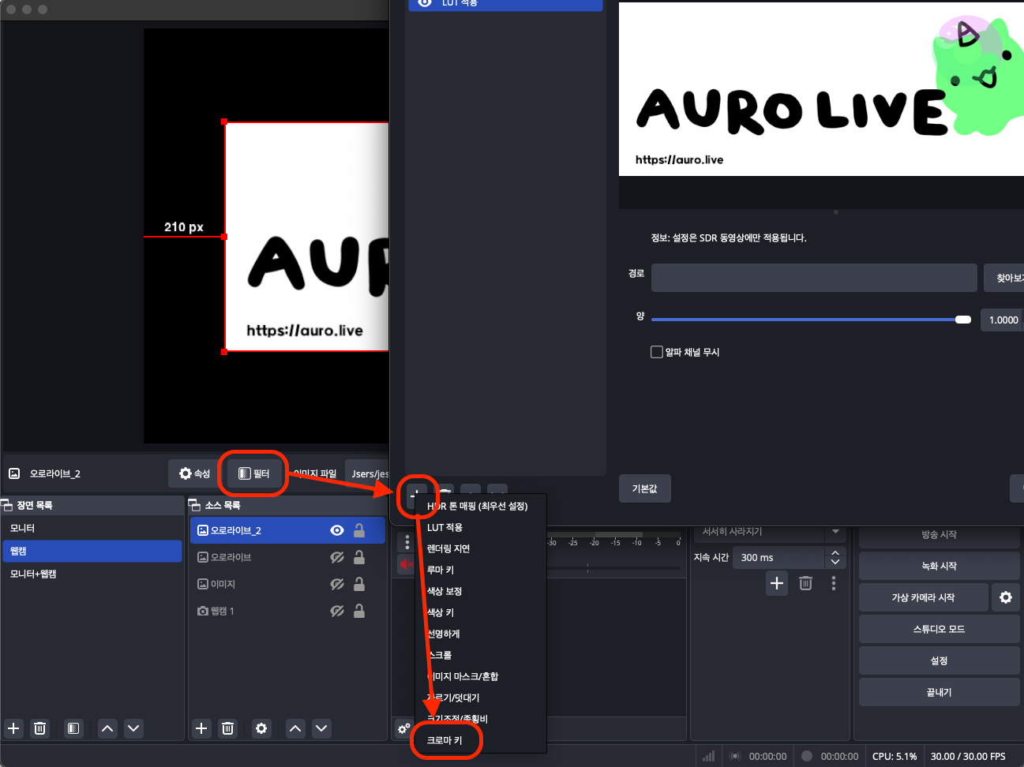The width and height of the screenshot is (1024, 767).
Task: Move the selected scene up
Action: pyautogui.click(x=107, y=728)
